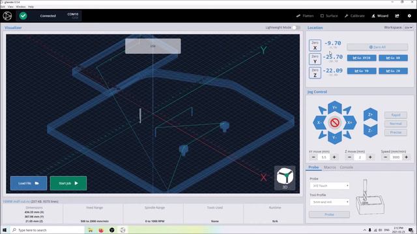Jog Z+ upward
The image size is (417, 234).
click(371, 115)
